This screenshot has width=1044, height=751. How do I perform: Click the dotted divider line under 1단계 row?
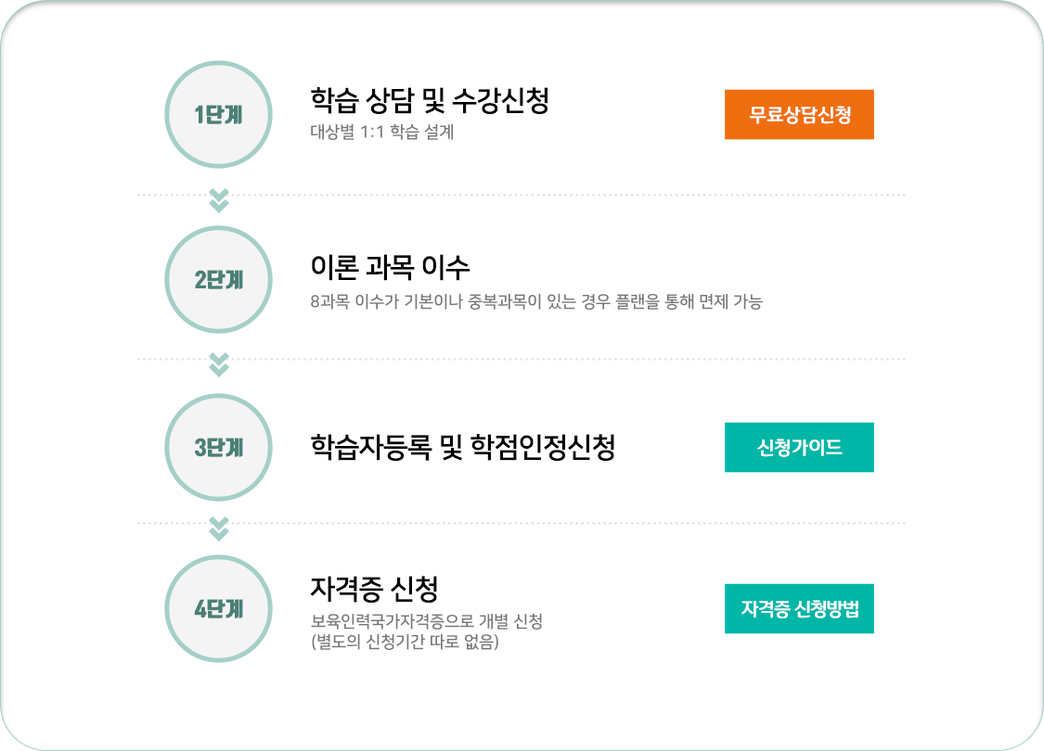(x=522, y=195)
